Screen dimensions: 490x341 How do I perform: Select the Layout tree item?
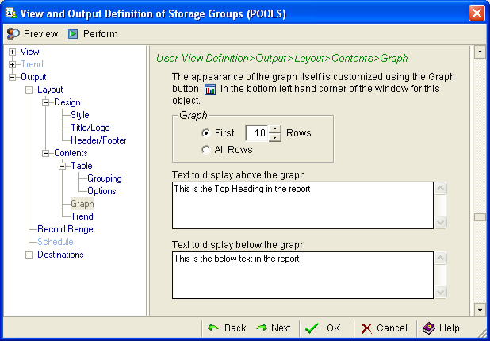[x=50, y=90]
